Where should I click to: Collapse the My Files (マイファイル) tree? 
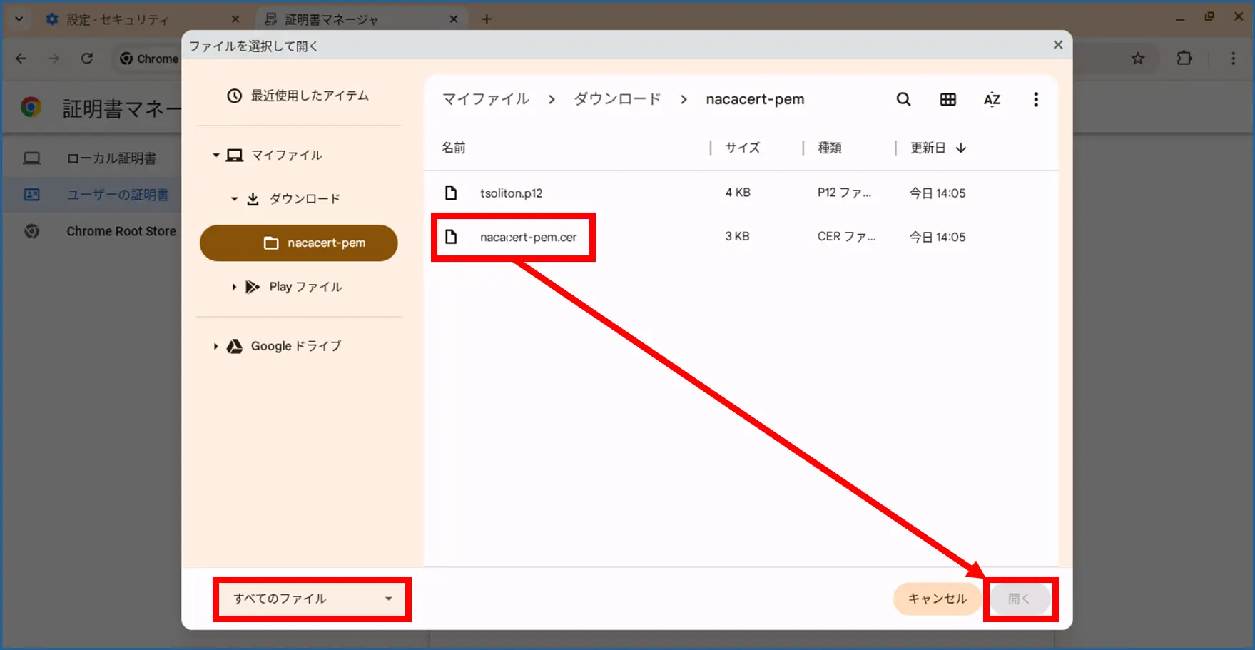pyautogui.click(x=215, y=155)
